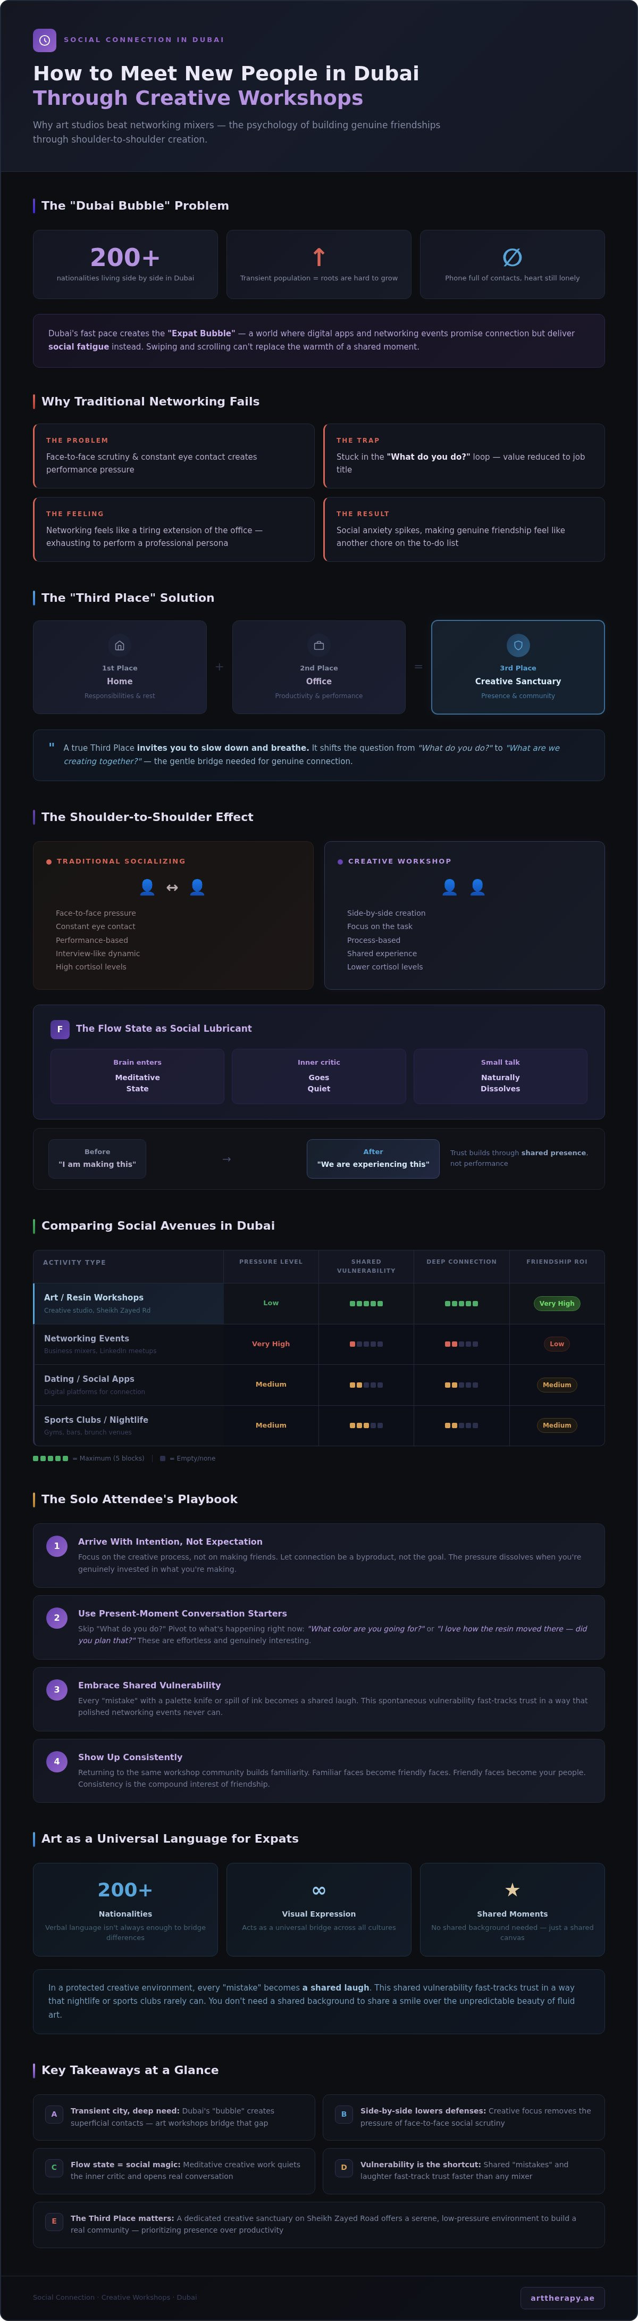Select the A badge beside Transient city, deep need
Viewport: 638px width, 2321px height.
tap(54, 2114)
